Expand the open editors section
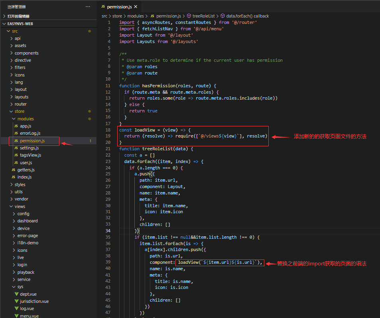This screenshot has width=380, height=318. coord(49,16)
